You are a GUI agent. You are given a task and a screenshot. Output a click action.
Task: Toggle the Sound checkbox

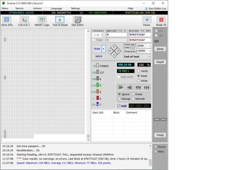pyautogui.click(x=156, y=147)
